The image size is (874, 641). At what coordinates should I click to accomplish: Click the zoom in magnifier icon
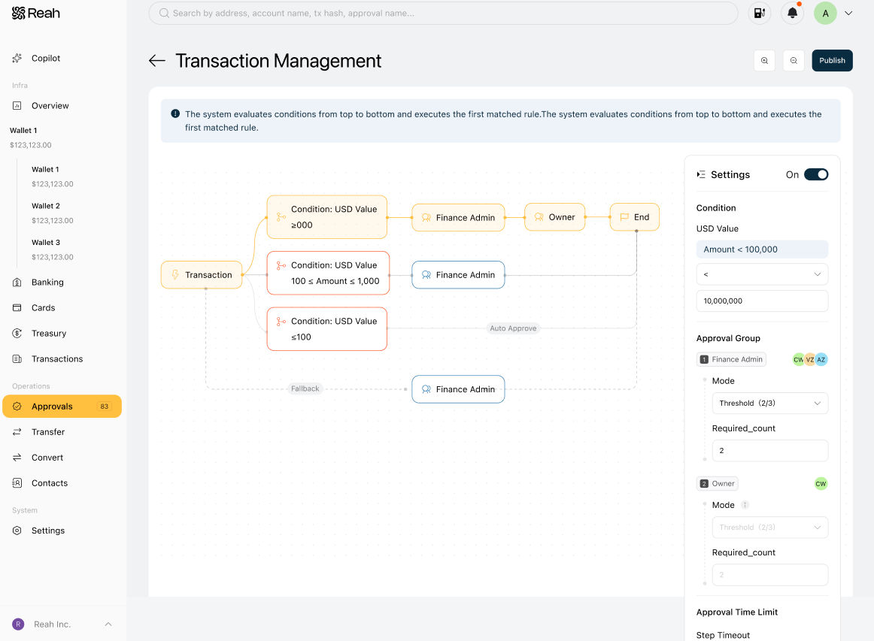pos(764,61)
